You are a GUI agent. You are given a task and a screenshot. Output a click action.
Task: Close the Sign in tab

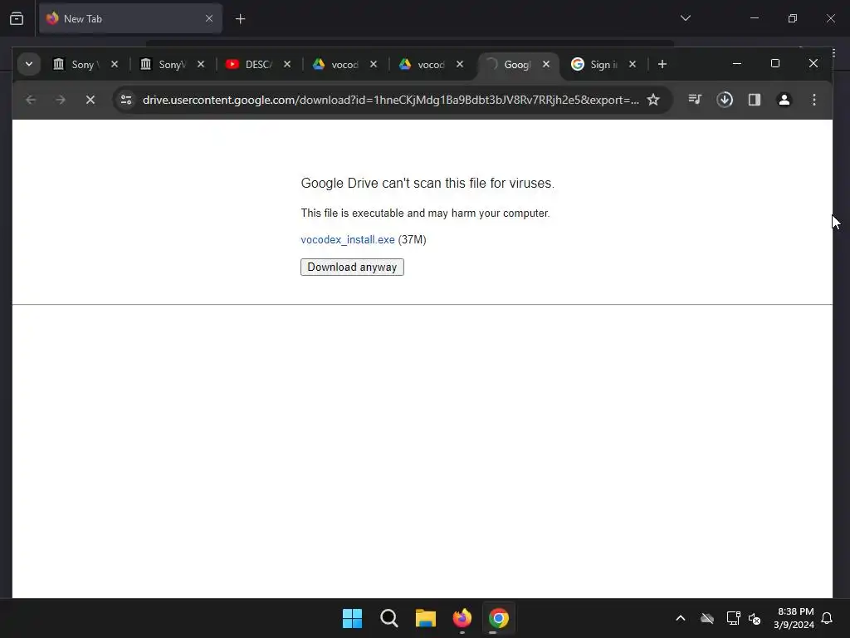[632, 64]
